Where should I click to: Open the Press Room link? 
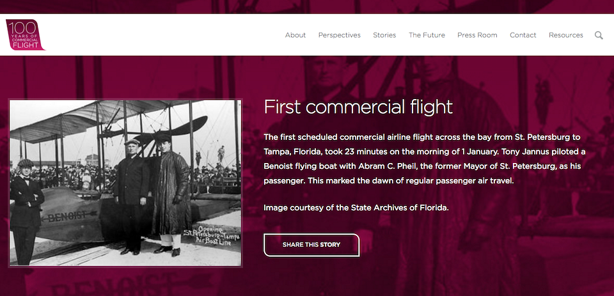[x=477, y=35]
